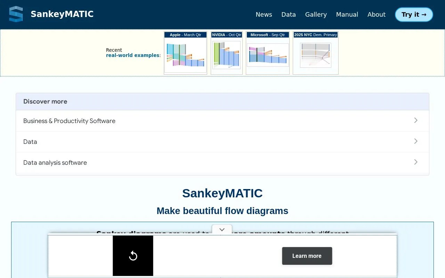Click the Data analysis software text
Viewport: 445px width, 278px height.
click(x=55, y=163)
